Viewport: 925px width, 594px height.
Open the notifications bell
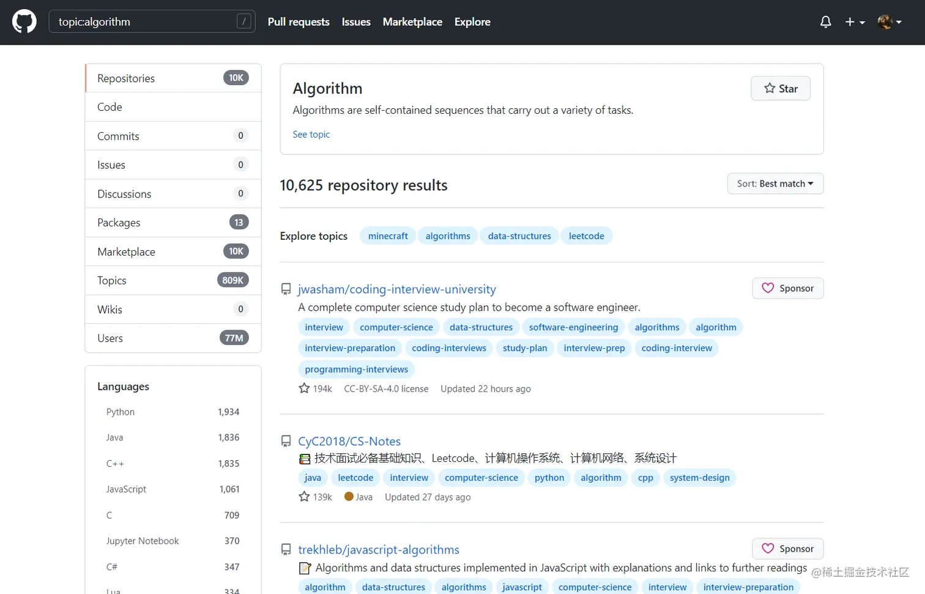tap(825, 22)
